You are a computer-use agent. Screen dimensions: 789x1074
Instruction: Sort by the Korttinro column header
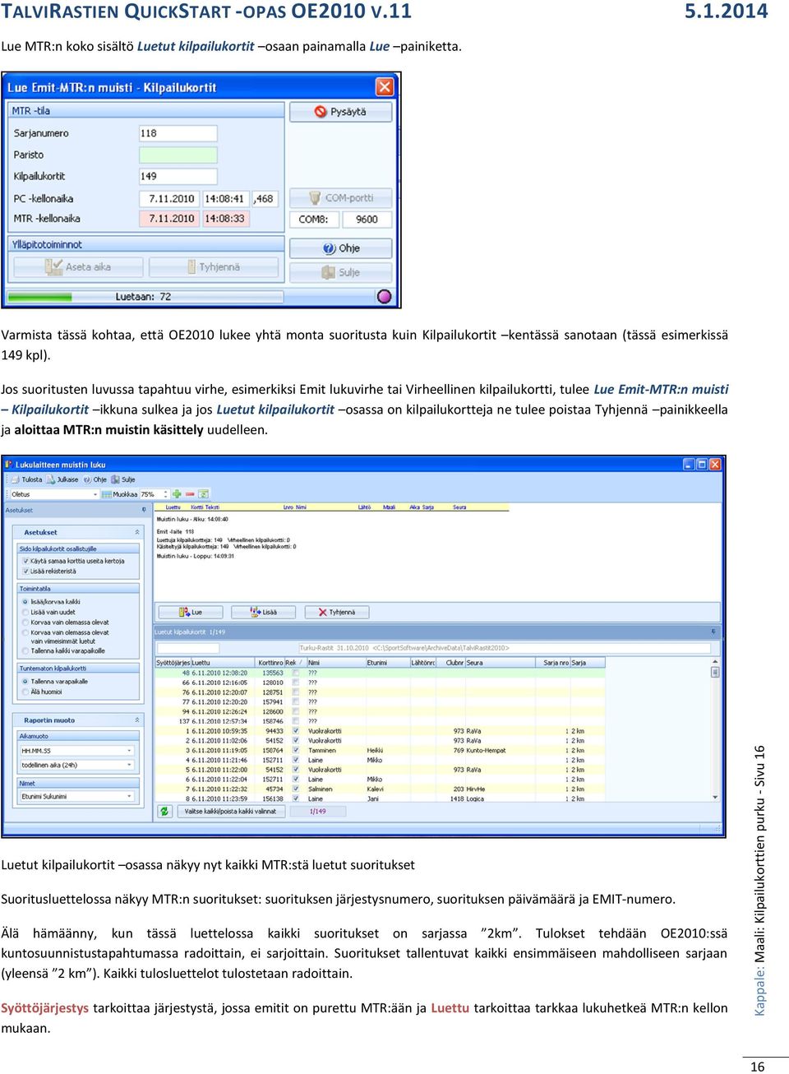point(270,662)
